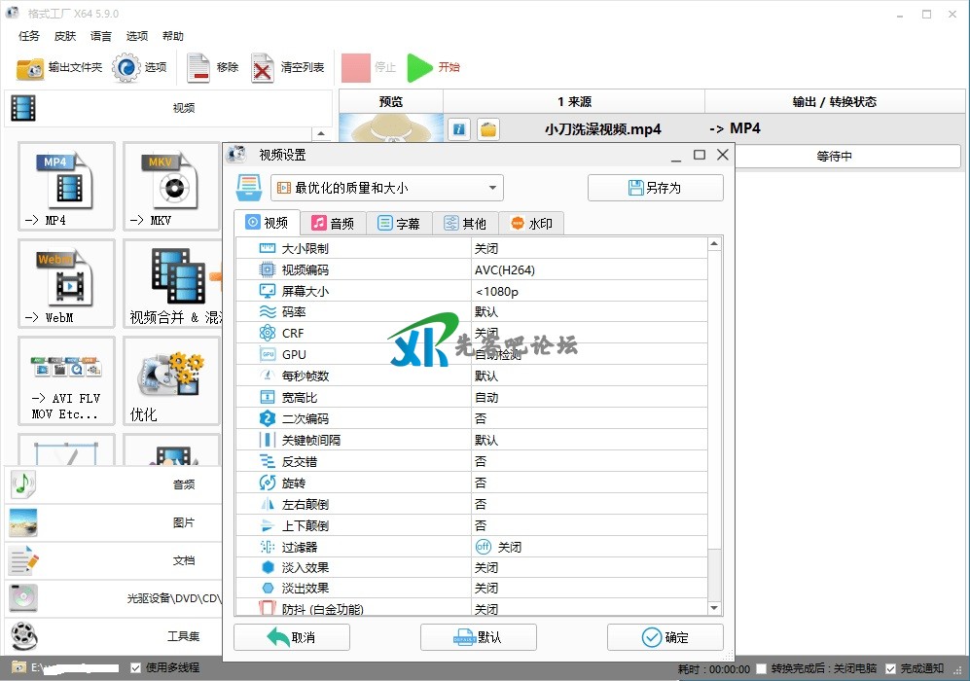Viewport: 970px width, 681px height.
Task: Click 清空列表 clear list icon
Action: (263, 68)
